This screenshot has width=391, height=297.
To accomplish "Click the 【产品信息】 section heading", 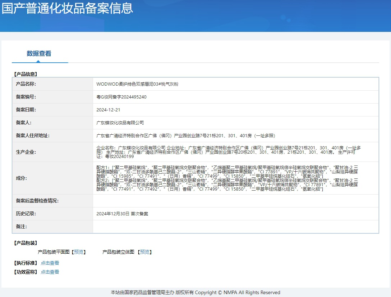I will pyautogui.click(x=26, y=74).
